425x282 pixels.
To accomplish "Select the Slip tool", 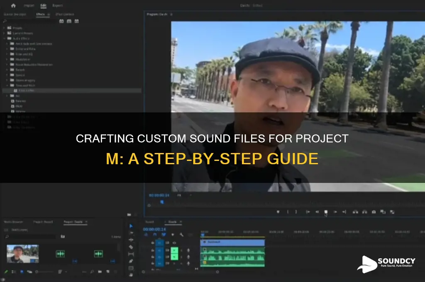I will (x=131, y=254).
